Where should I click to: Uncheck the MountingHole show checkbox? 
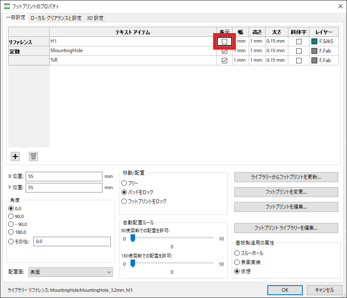pyautogui.click(x=224, y=51)
